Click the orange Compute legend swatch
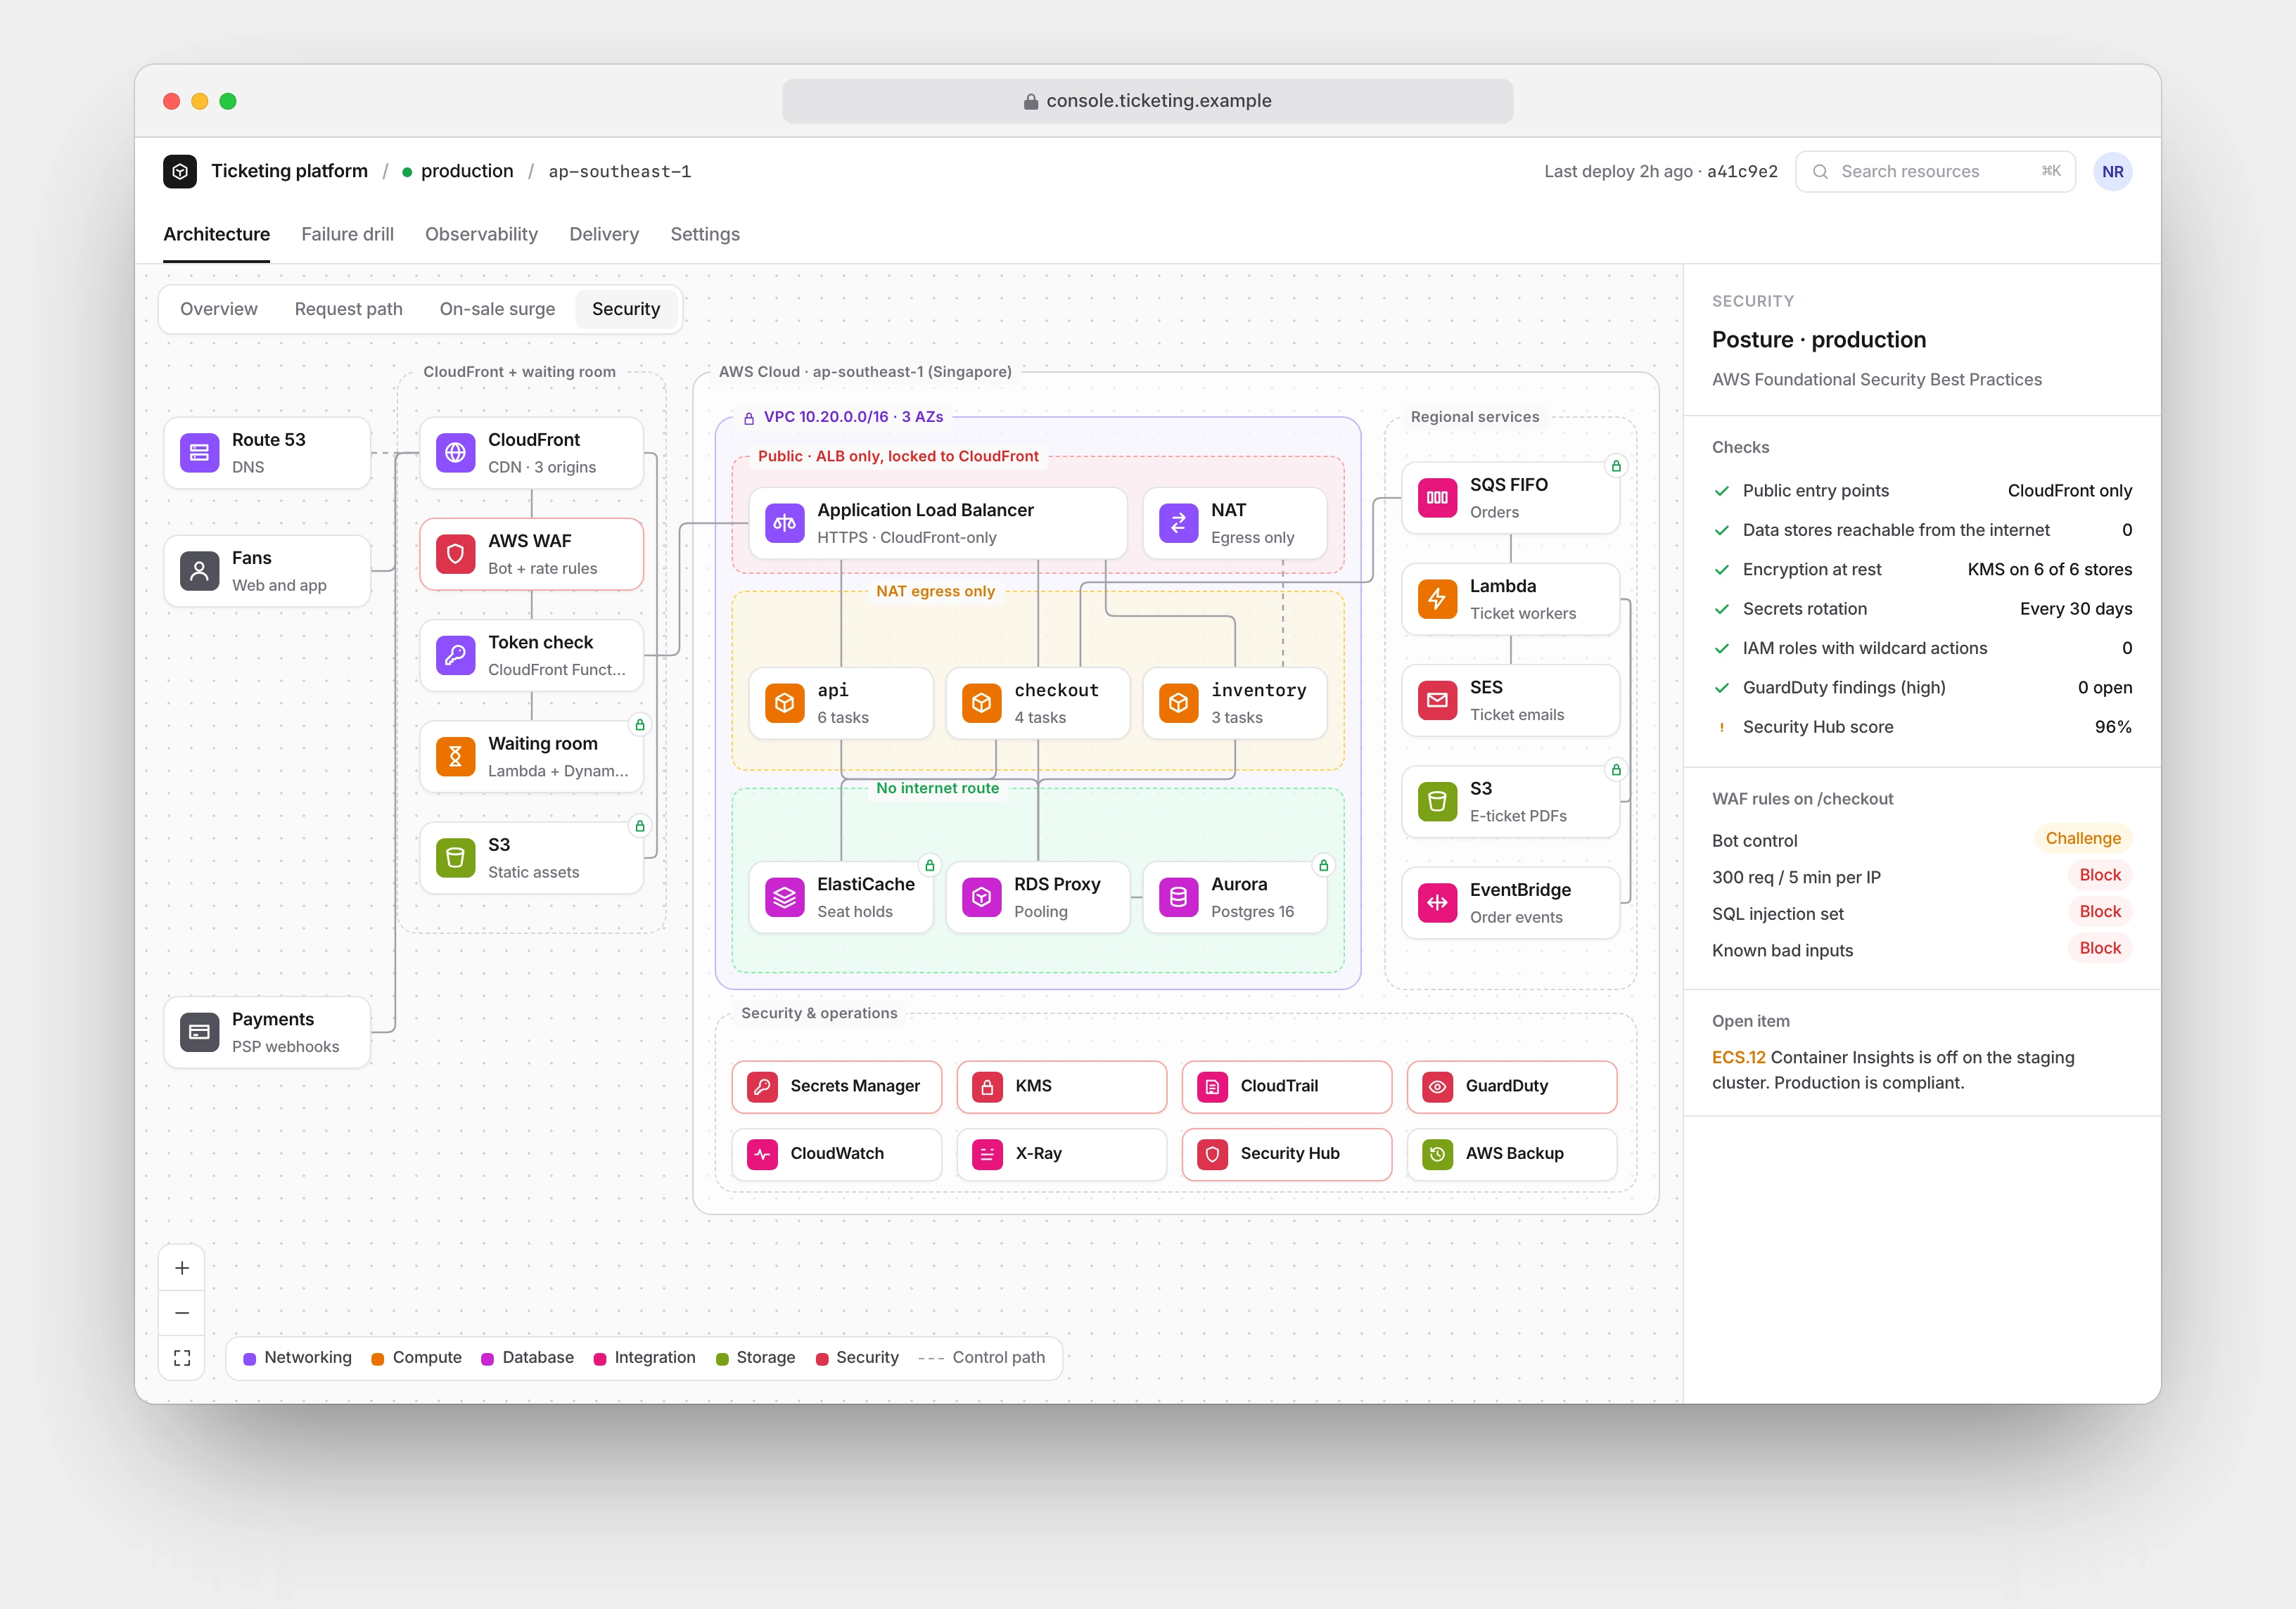Image resolution: width=2296 pixels, height=1609 pixels. click(378, 1358)
